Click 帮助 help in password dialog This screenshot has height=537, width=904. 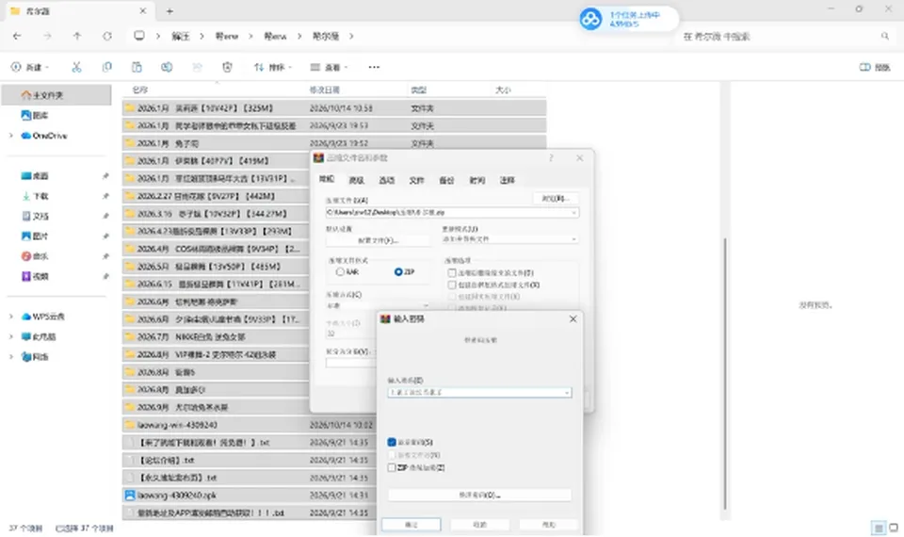(548, 525)
